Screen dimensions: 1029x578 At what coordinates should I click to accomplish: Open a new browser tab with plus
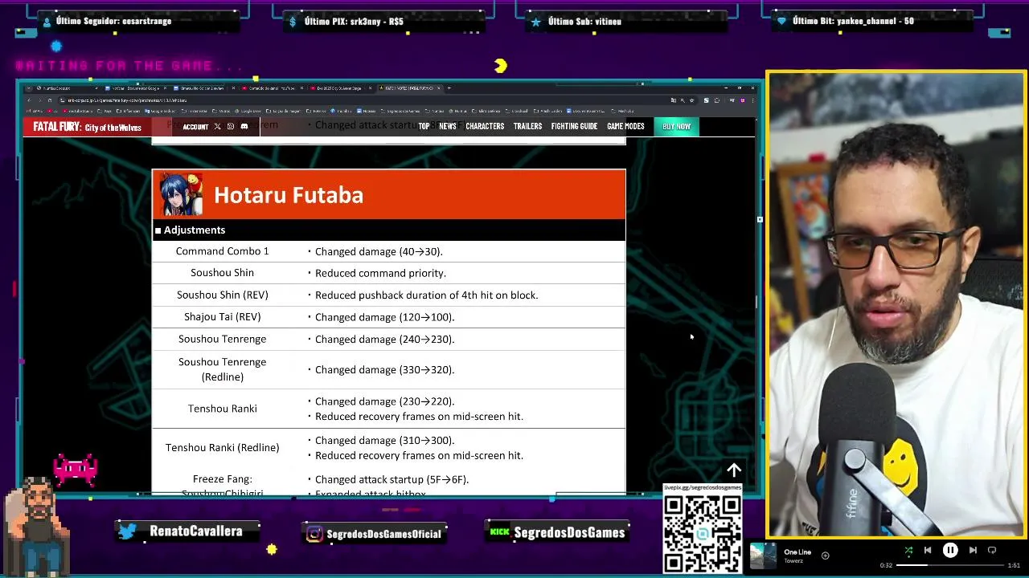coord(449,88)
